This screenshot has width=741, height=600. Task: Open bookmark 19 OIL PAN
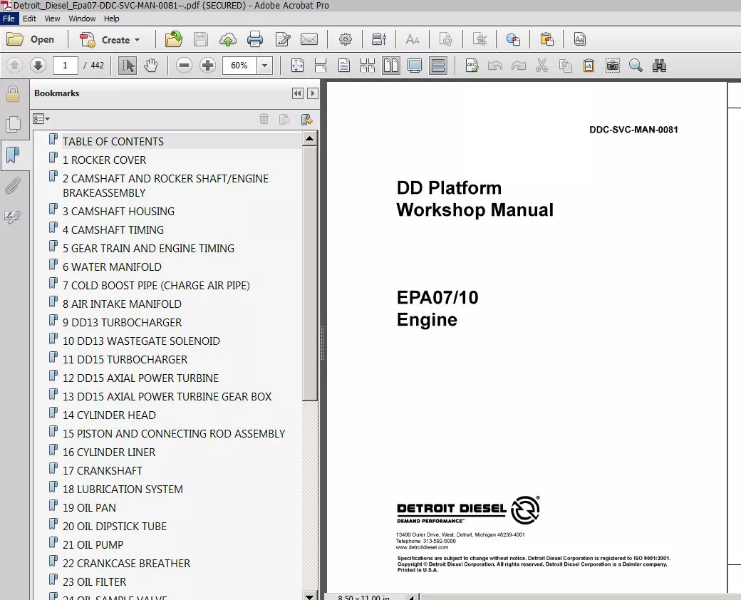point(89,508)
